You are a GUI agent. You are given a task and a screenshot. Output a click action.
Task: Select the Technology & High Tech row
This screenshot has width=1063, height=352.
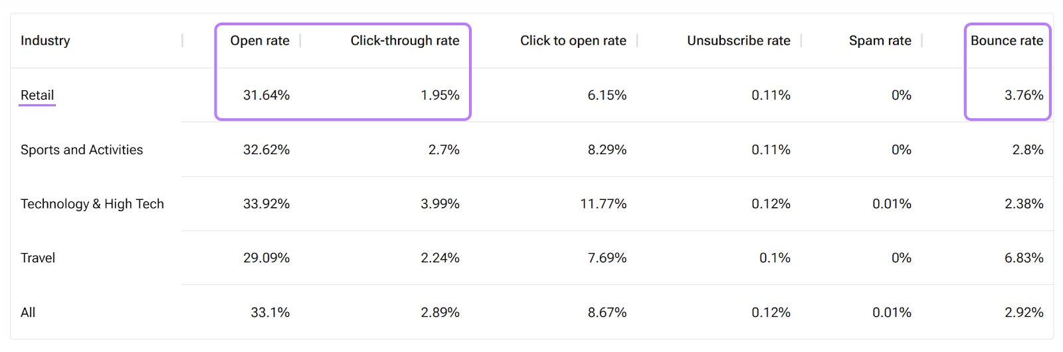point(92,204)
